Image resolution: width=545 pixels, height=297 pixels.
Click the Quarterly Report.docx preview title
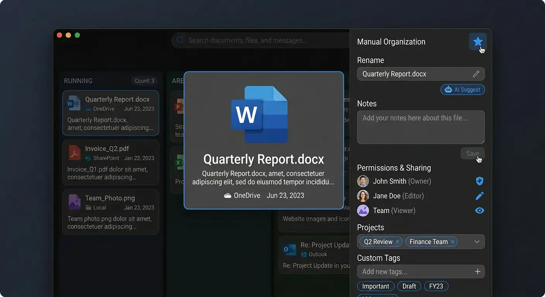(x=264, y=159)
